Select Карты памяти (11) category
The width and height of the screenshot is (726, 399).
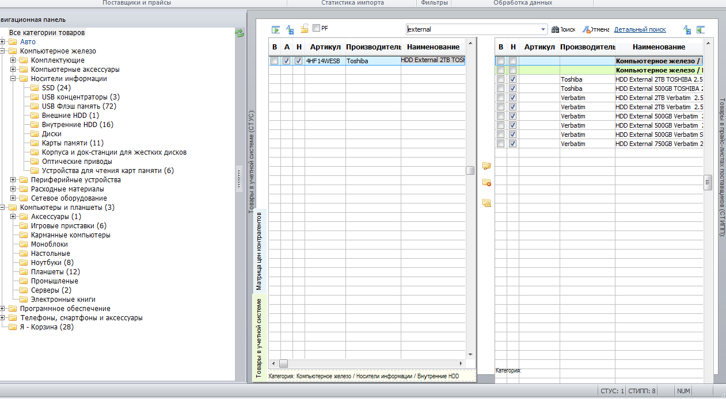tap(73, 143)
